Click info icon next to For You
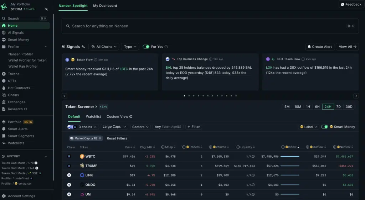365x200 pixels. [166, 47]
